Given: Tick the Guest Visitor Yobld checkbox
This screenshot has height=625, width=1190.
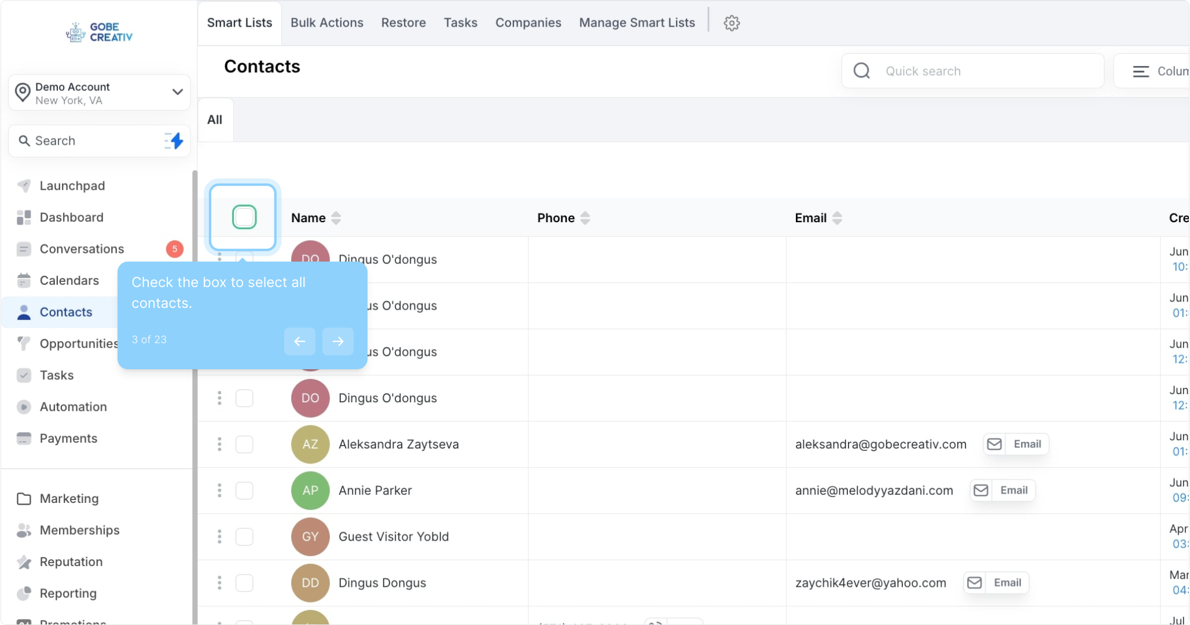Looking at the screenshot, I should 244,536.
